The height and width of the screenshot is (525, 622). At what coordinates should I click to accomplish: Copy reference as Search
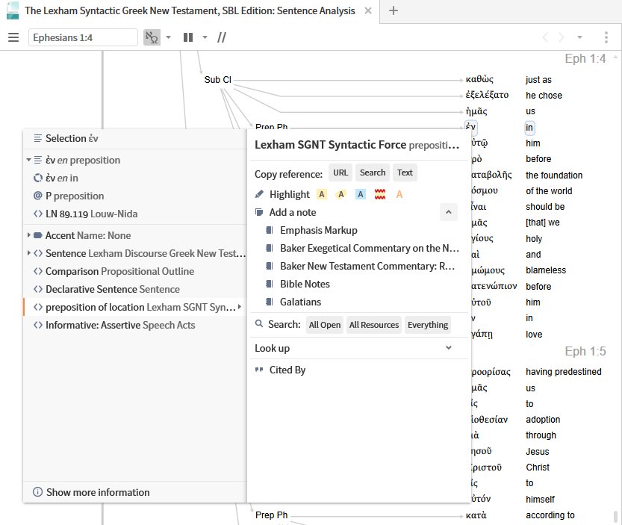373,173
